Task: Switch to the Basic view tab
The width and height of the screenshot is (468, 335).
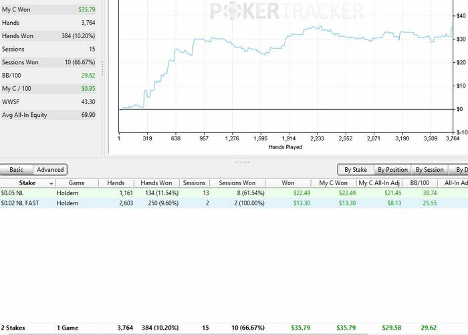Action: tap(17, 170)
